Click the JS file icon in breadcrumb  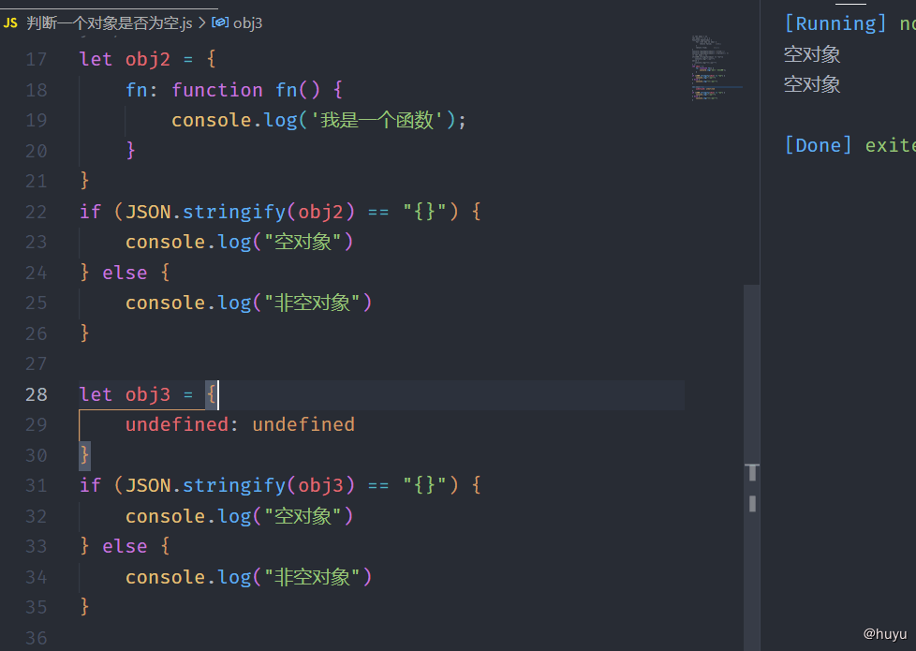tap(10, 23)
